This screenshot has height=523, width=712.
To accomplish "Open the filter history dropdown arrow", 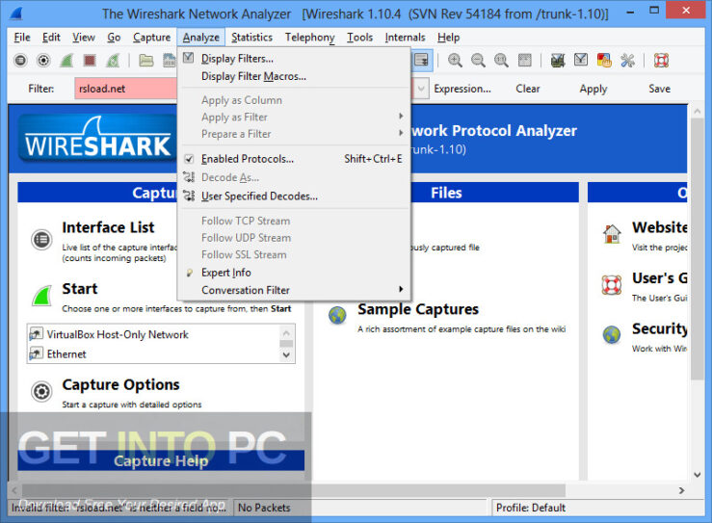I will click(x=421, y=89).
